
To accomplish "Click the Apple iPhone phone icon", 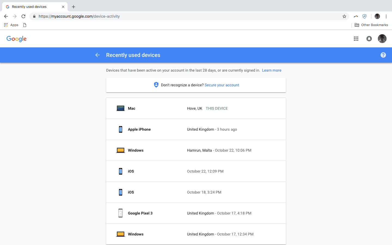I will pos(121,129).
